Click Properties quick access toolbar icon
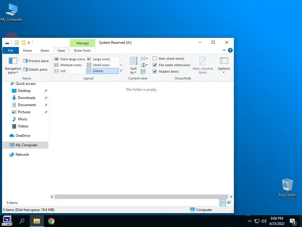Image resolution: width=302 pixels, height=227 pixels. pyautogui.click(x=17, y=43)
